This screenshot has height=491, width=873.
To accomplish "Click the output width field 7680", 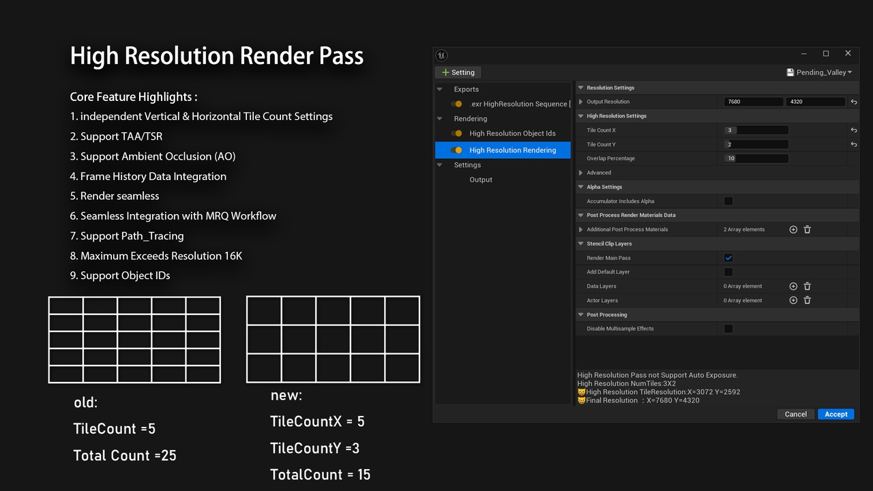I will pyautogui.click(x=754, y=102).
